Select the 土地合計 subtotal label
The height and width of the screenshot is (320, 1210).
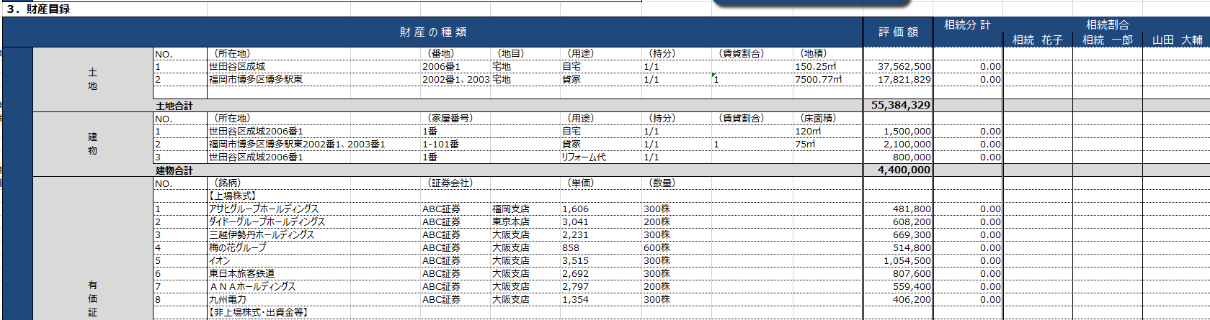(174, 106)
